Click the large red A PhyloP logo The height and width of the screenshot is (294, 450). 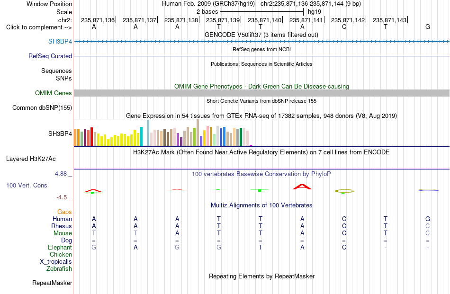(302, 187)
